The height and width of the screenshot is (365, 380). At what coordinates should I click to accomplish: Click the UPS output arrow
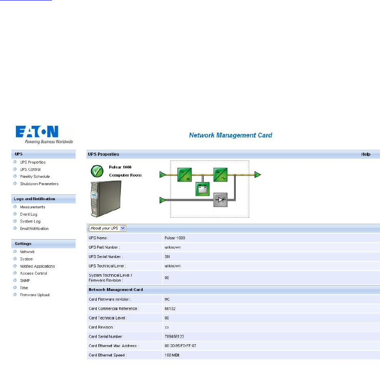[x=258, y=175]
